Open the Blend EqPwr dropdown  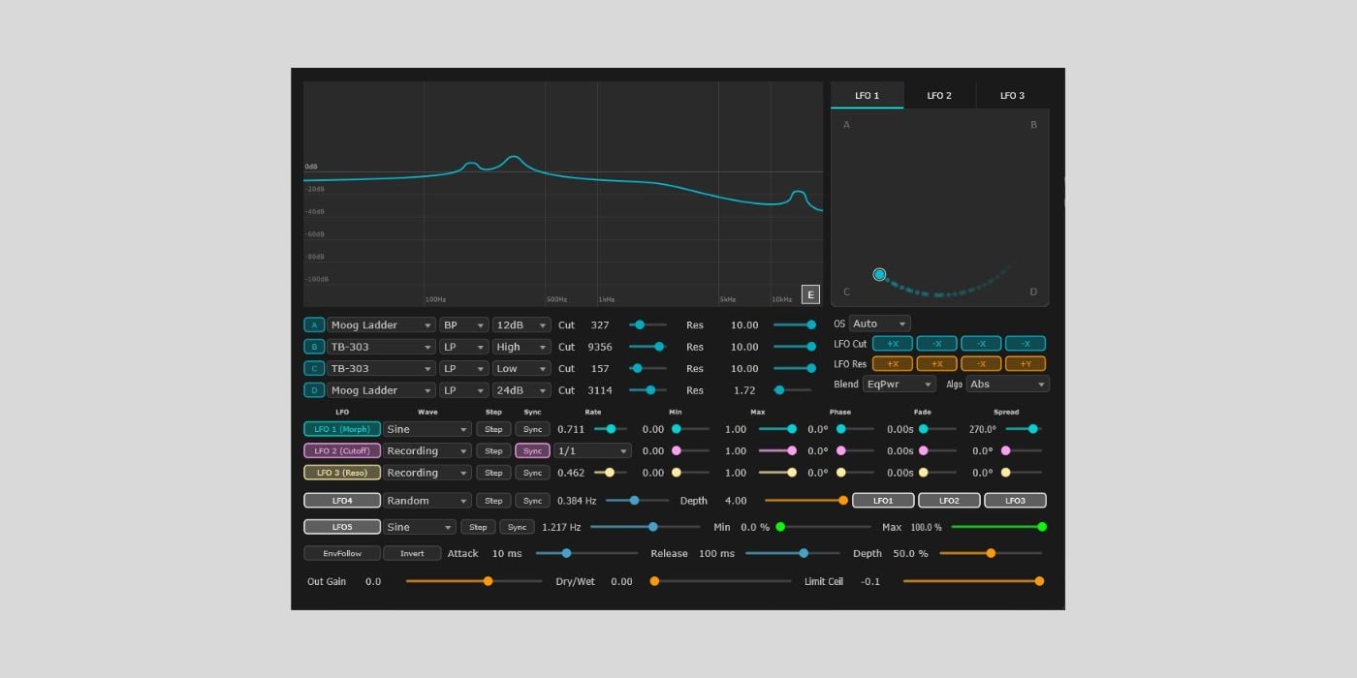coord(899,385)
